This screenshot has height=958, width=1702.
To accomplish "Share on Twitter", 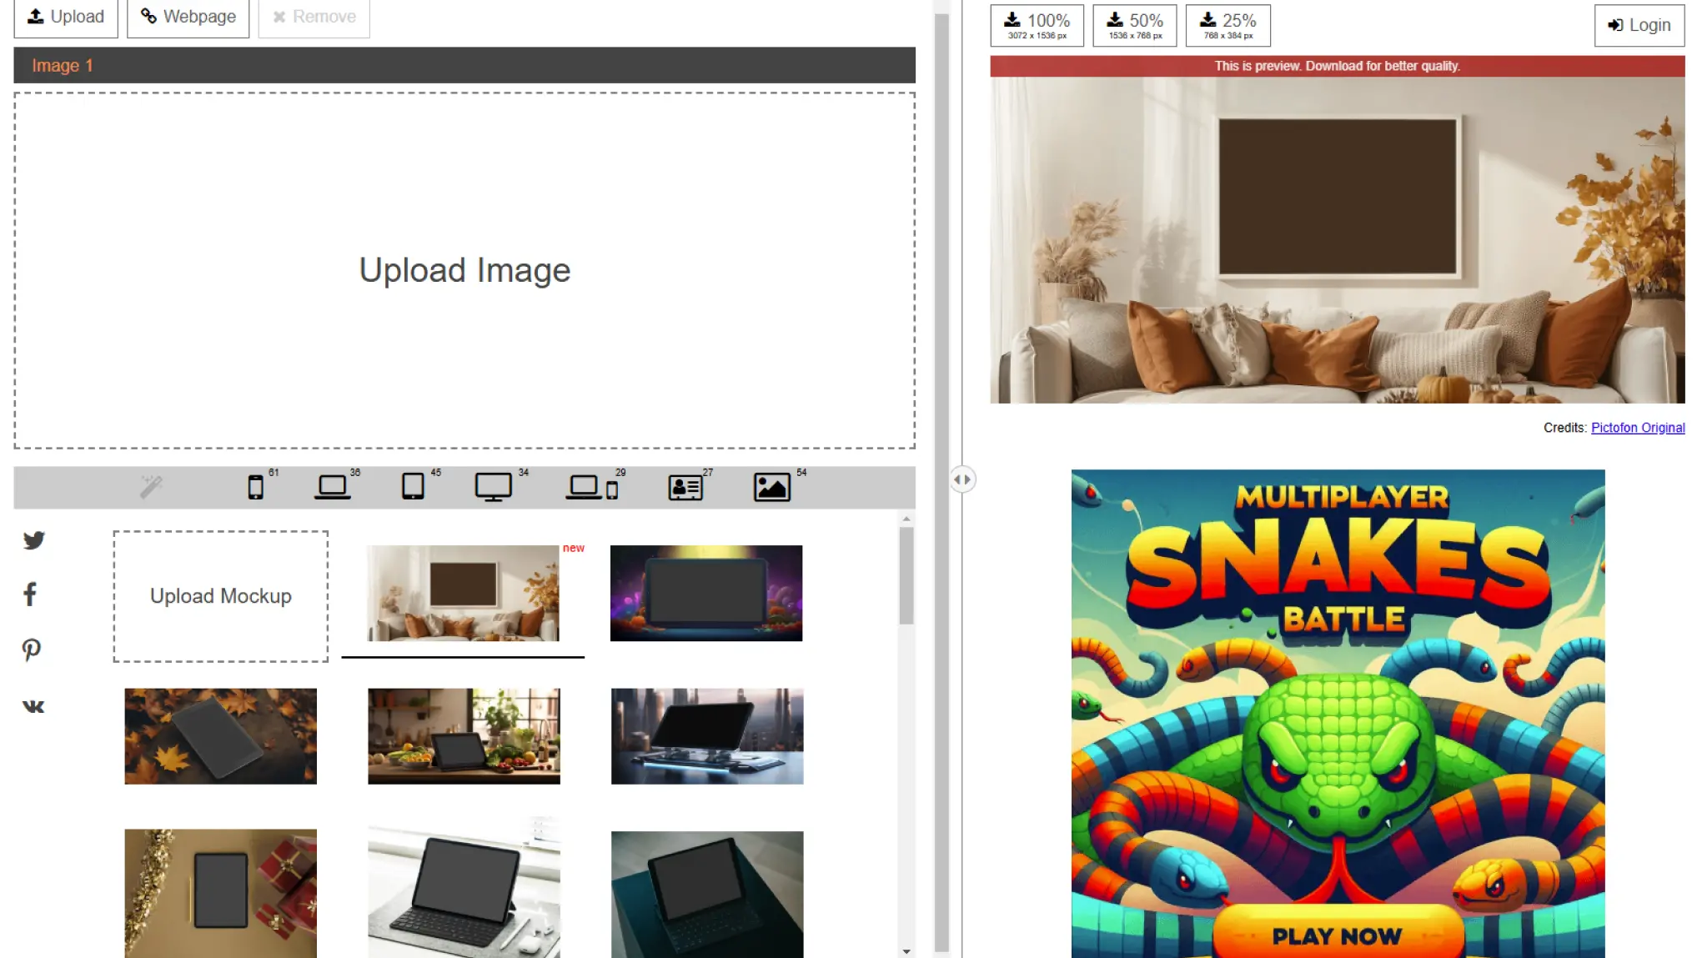I will click(x=33, y=540).
